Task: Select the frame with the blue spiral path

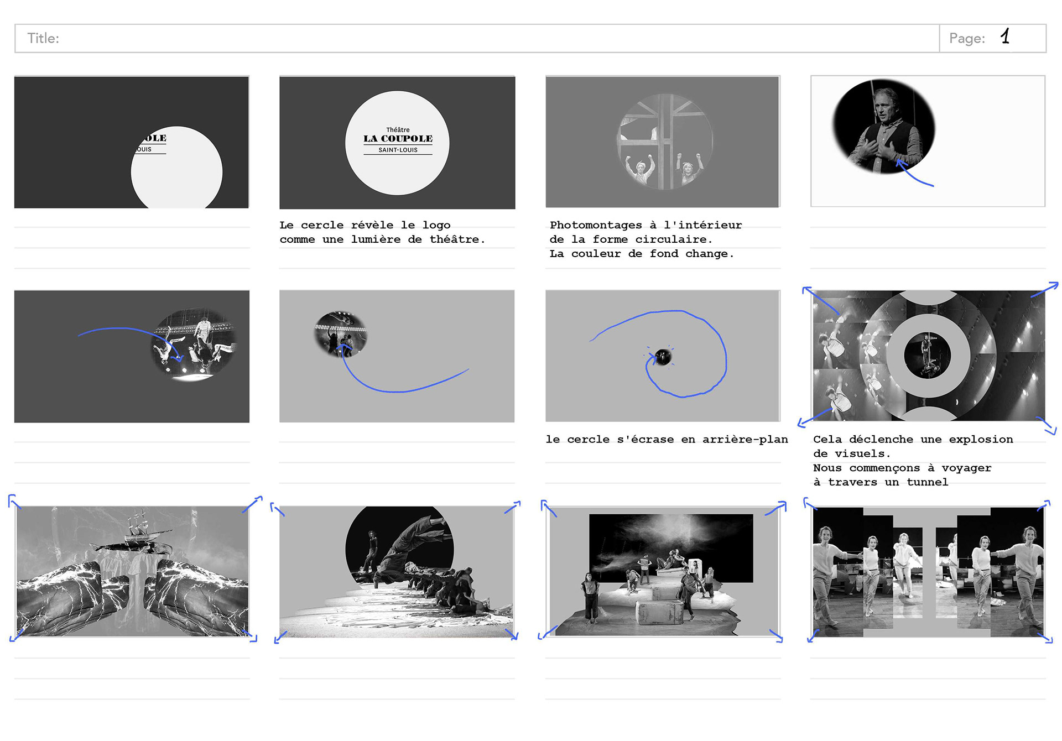Action: [x=663, y=356]
